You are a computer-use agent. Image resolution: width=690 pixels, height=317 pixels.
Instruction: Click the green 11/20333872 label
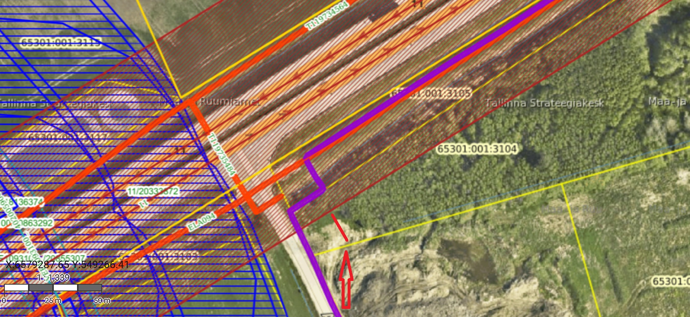153,191
